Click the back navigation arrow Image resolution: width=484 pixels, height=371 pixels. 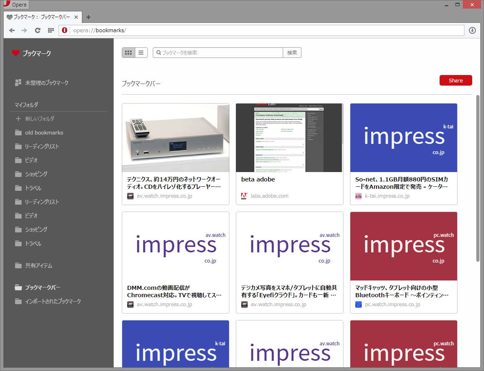[11, 30]
